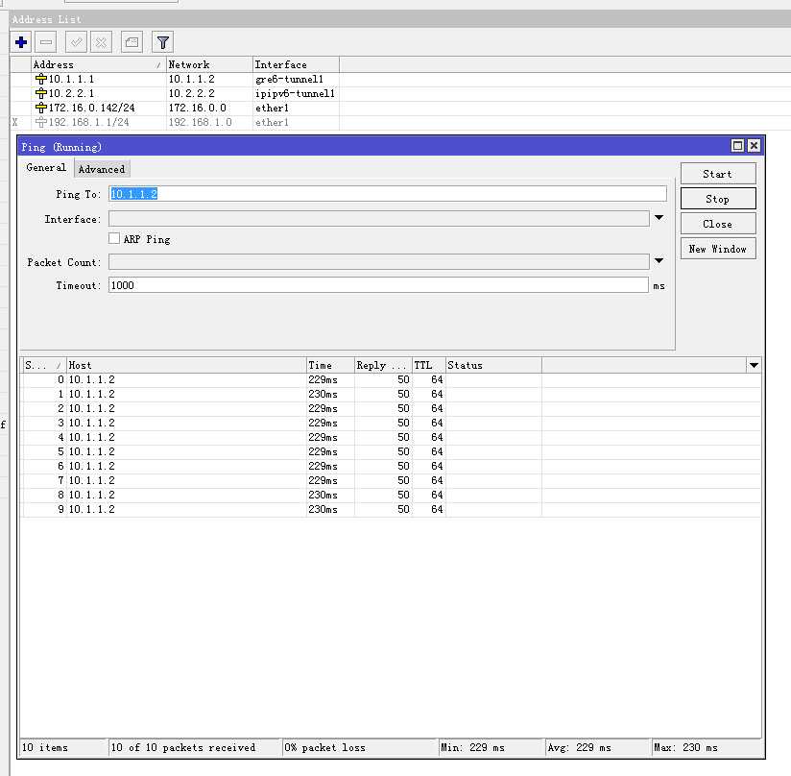
Task: Select ping result row with sequence 9
Action: pyautogui.click(x=392, y=510)
